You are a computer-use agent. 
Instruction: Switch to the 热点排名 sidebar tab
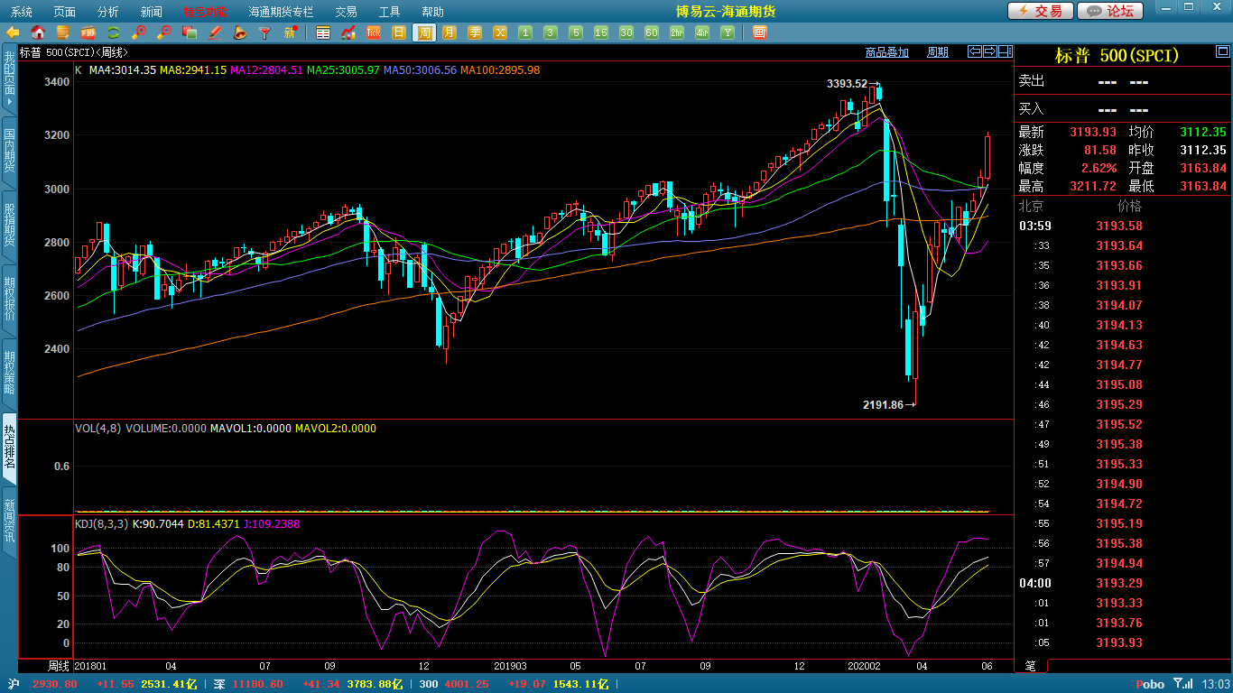(9, 448)
